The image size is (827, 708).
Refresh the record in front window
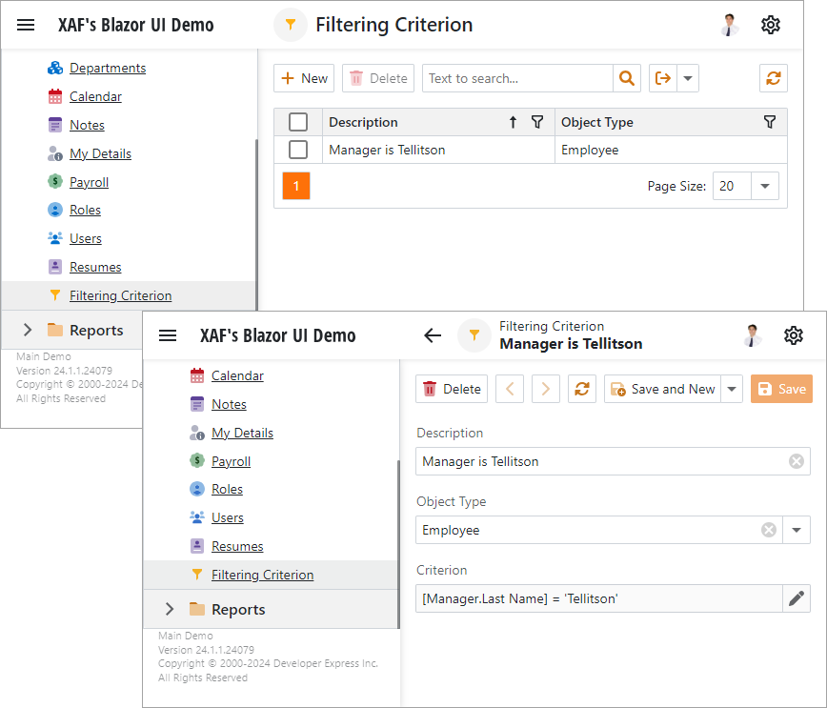[x=582, y=390]
